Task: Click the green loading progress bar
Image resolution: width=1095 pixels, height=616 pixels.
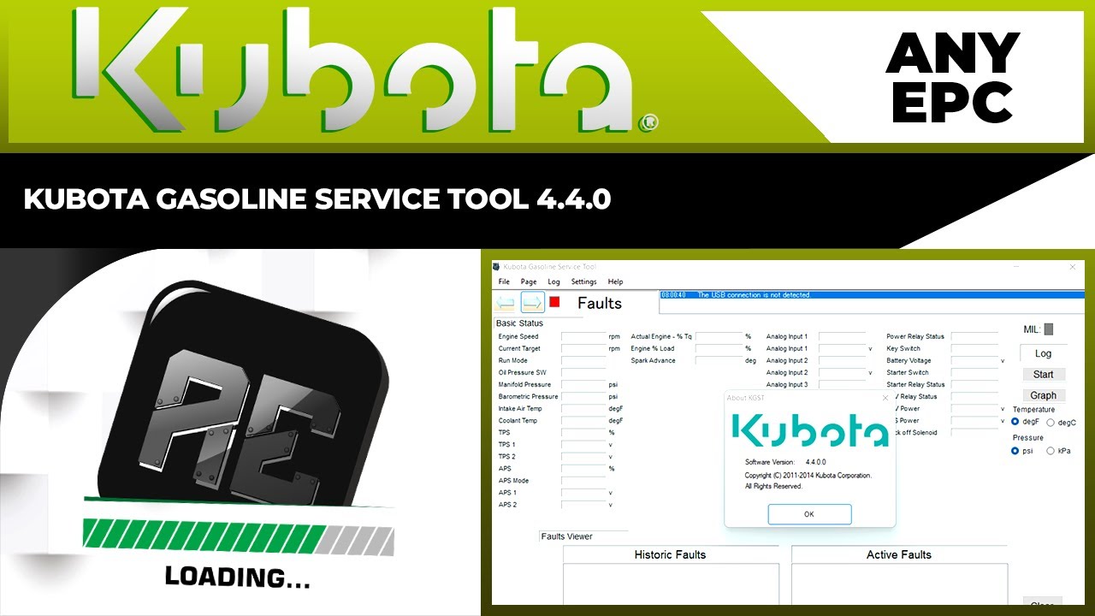Action: point(239,536)
